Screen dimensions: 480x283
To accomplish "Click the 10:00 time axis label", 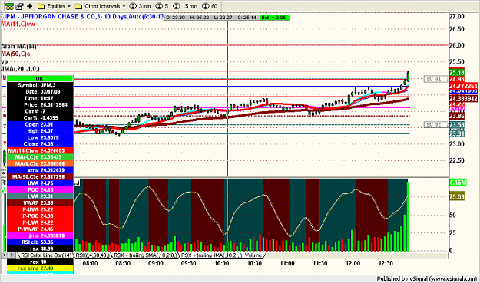I will [221, 263].
